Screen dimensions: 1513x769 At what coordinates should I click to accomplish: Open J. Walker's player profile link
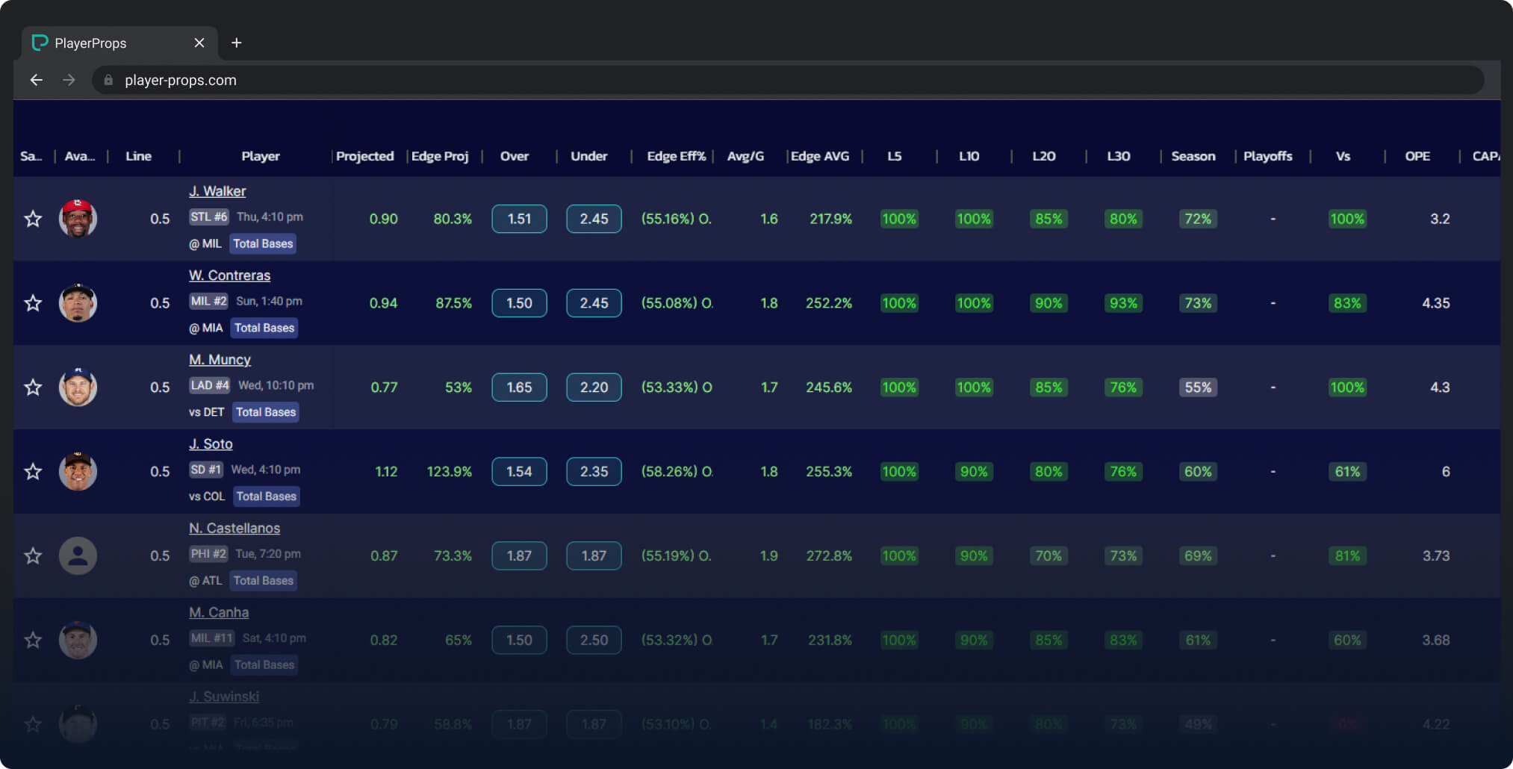tap(217, 191)
